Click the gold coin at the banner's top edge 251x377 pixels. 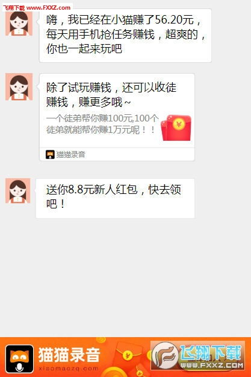point(101,340)
